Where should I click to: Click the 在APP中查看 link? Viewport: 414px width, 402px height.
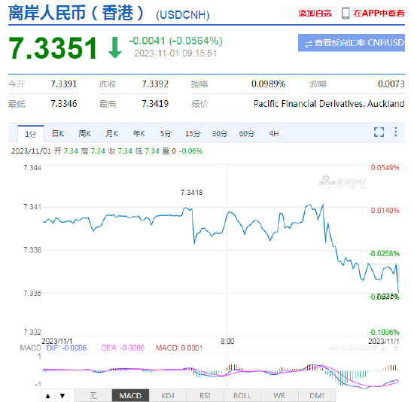(x=379, y=14)
